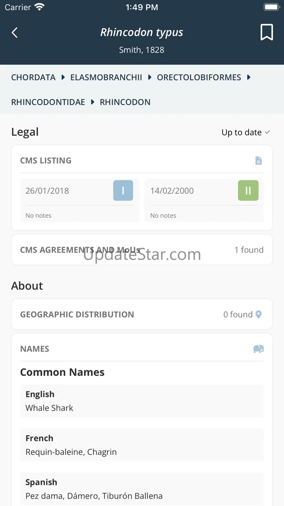Screen dimensions: 284x506
Task: Tap the geographic distribution map pin icon
Action: 259,314
